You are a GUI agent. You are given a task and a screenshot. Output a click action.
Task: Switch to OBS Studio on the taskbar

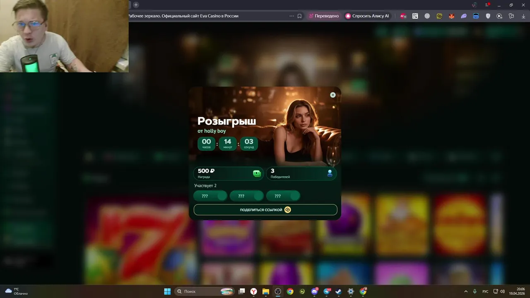coord(278,291)
